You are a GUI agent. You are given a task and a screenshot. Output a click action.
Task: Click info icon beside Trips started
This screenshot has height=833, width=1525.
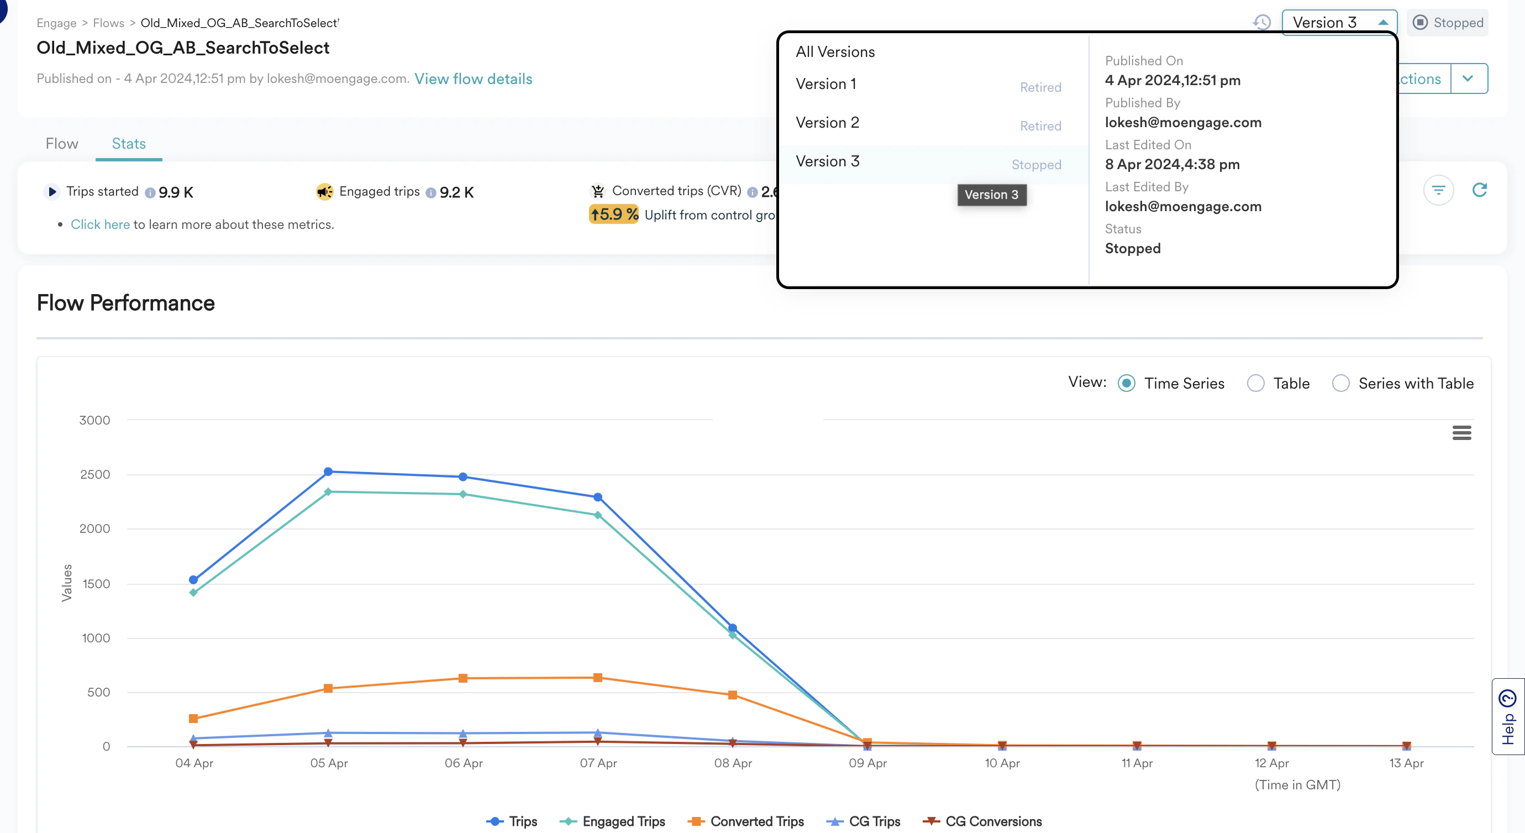click(150, 193)
